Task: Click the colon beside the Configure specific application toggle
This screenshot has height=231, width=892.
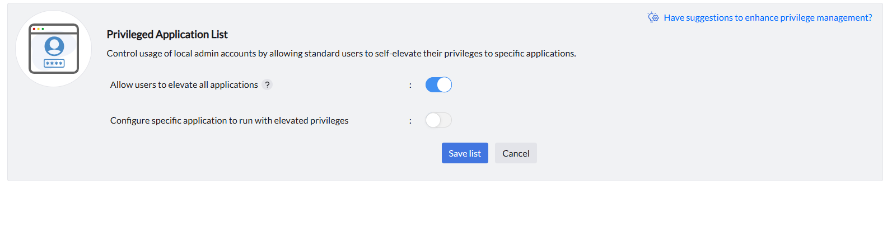Action: [410, 121]
